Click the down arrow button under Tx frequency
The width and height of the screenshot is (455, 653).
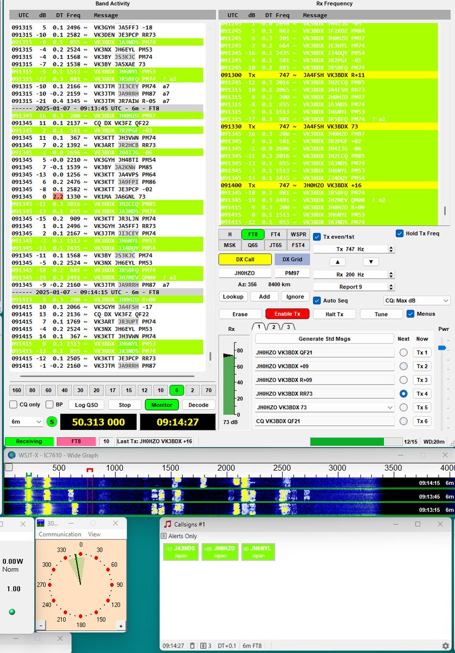pyautogui.click(x=370, y=262)
